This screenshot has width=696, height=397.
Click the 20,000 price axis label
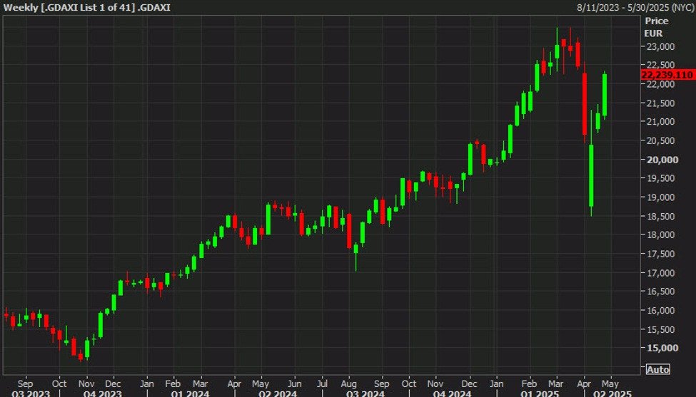tap(660, 160)
